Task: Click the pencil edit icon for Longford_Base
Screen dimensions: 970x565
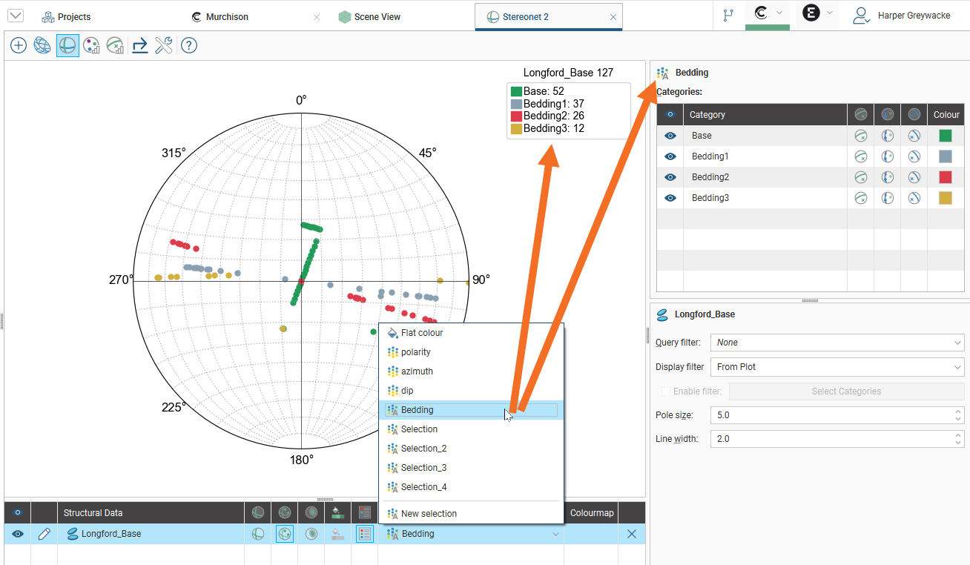Action: [44, 534]
